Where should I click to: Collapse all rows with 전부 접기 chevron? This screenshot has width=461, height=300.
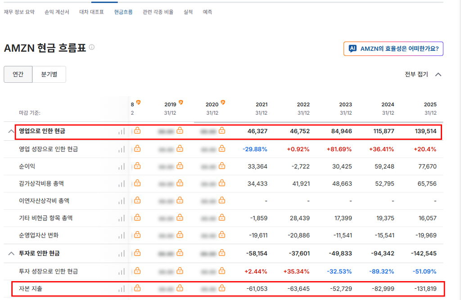coord(438,74)
